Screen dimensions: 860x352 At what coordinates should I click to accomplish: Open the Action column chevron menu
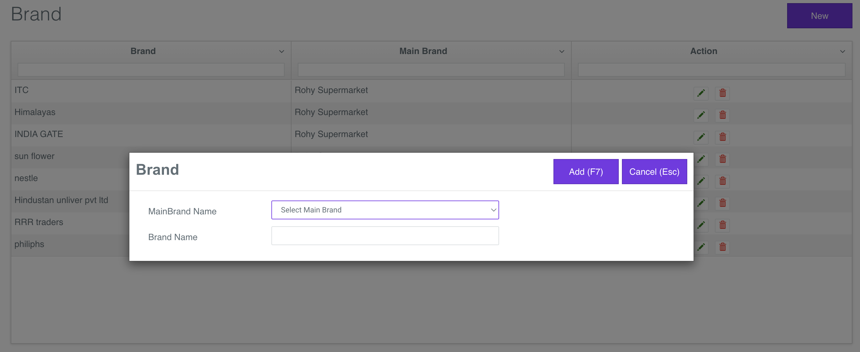point(842,52)
